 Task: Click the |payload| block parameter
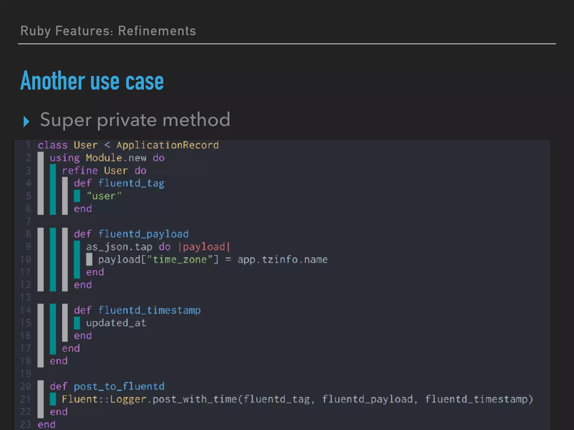tap(204, 247)
